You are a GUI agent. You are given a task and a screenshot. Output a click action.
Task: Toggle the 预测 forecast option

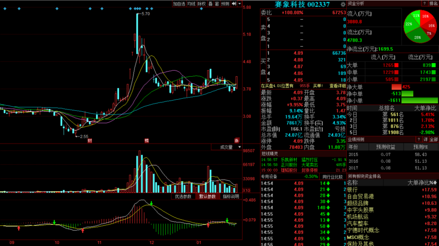tap(225, 4)
